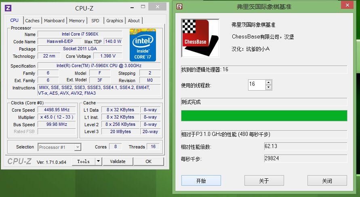The width and height of the screenshot is (360, 197).
Task: Click the 20 MBytes Level 3 cache value
Action: (x=120, y=131)
